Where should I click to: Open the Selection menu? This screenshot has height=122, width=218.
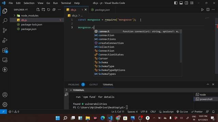pos(29,3)
